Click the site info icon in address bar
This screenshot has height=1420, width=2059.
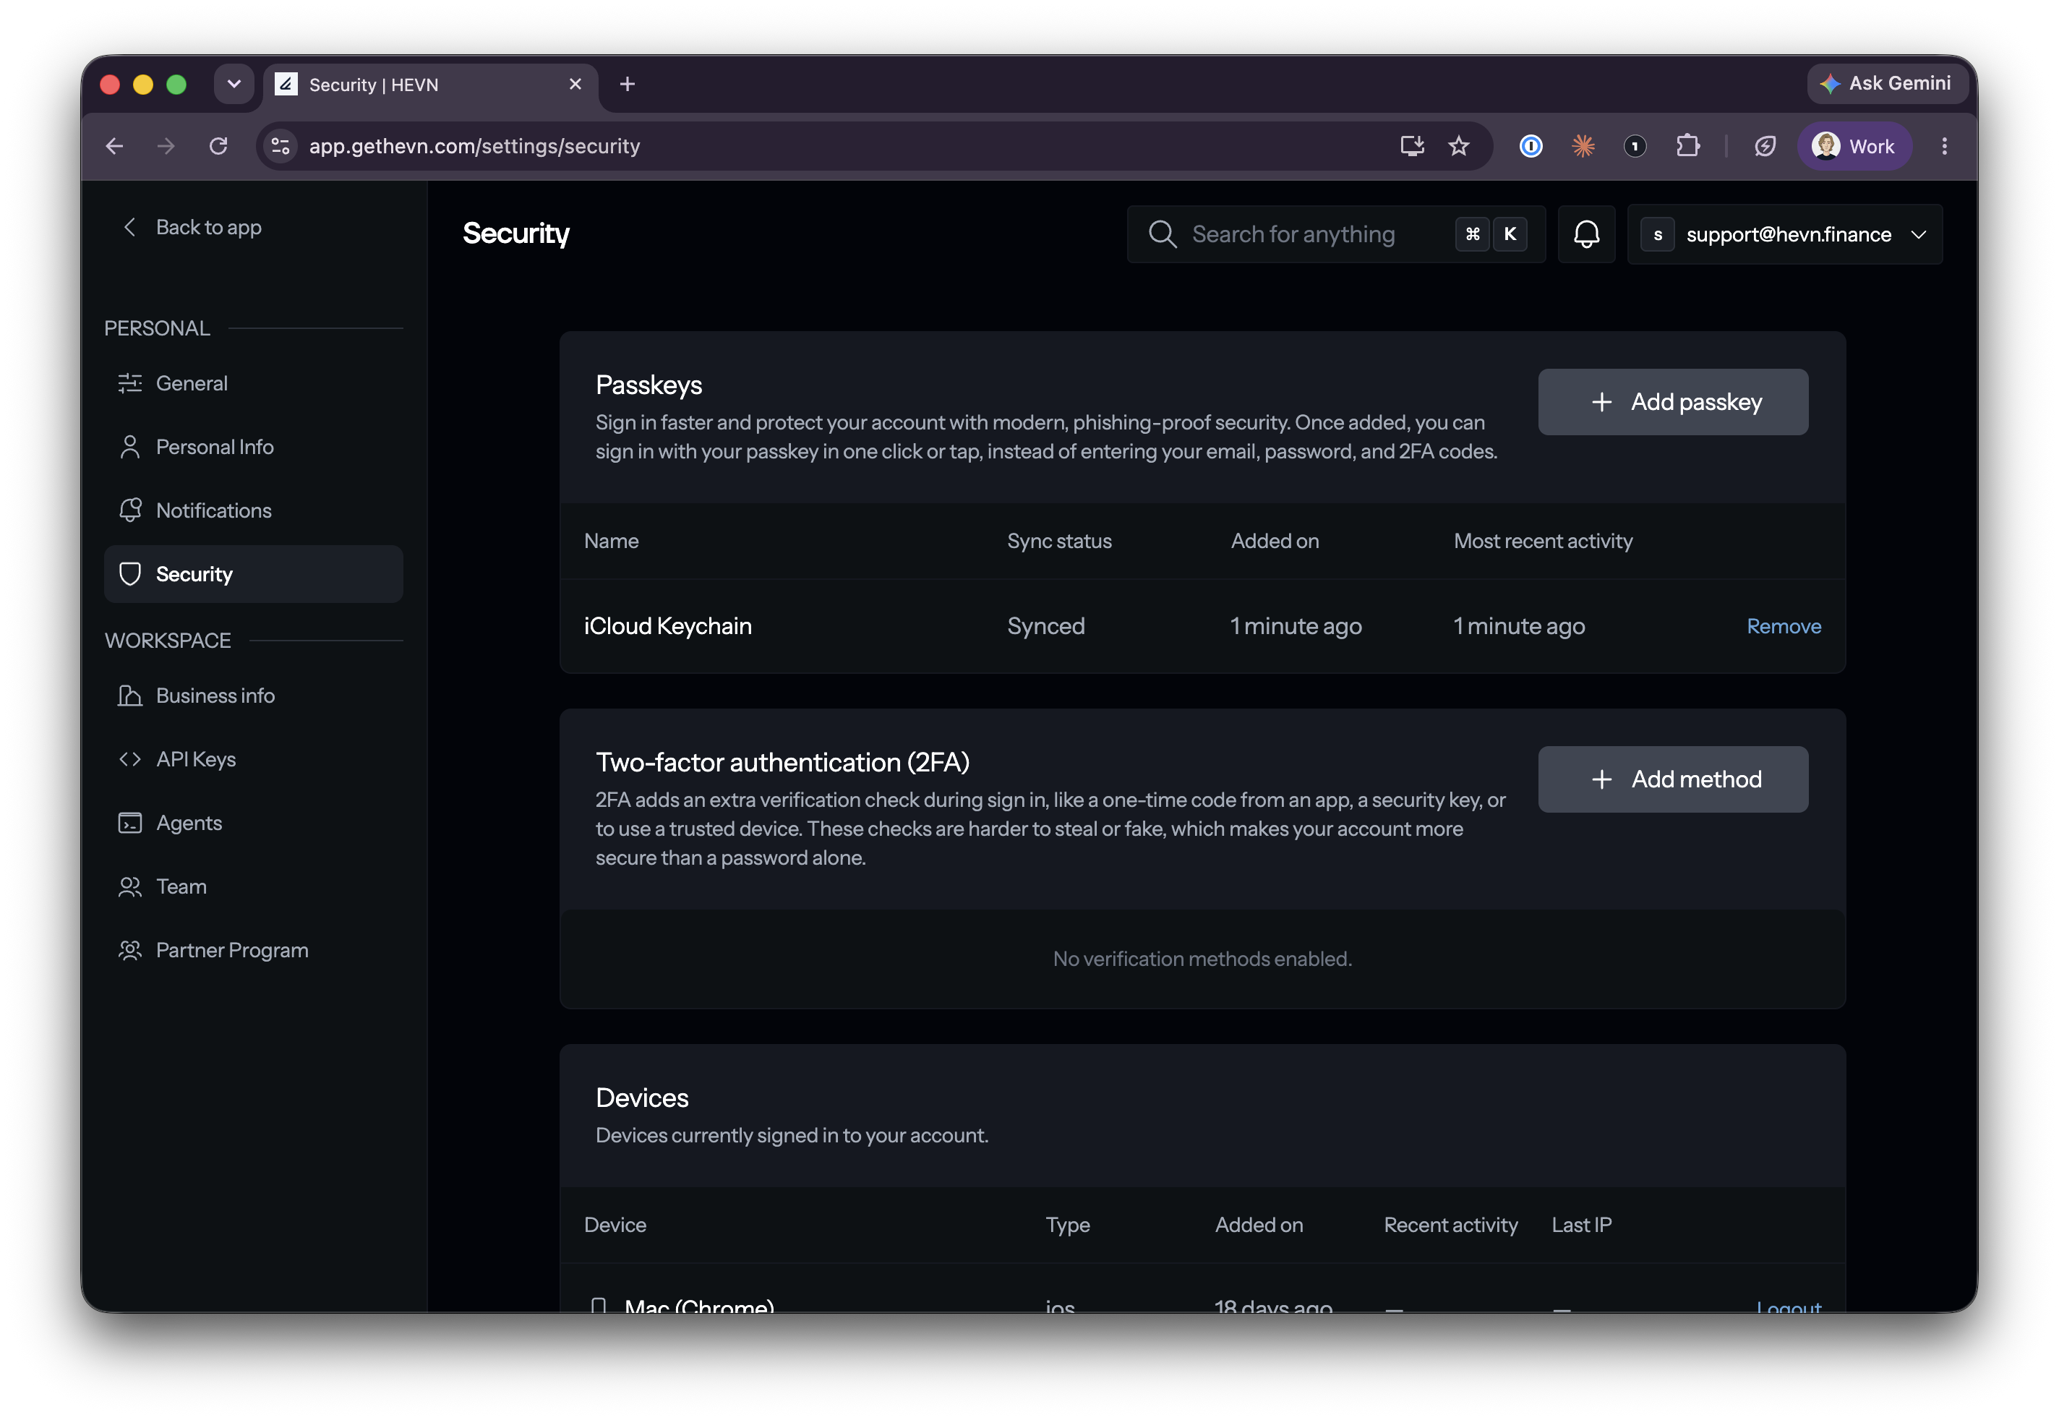(281, 146)
